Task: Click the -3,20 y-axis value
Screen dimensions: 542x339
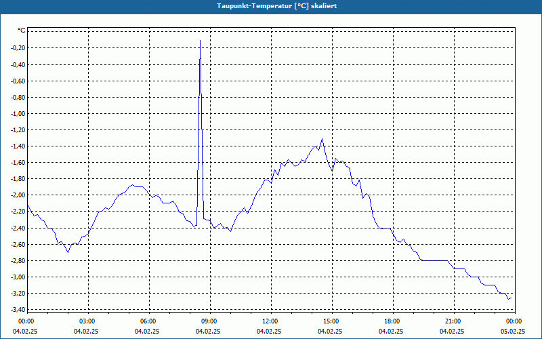Action: (x=18, y=294)
